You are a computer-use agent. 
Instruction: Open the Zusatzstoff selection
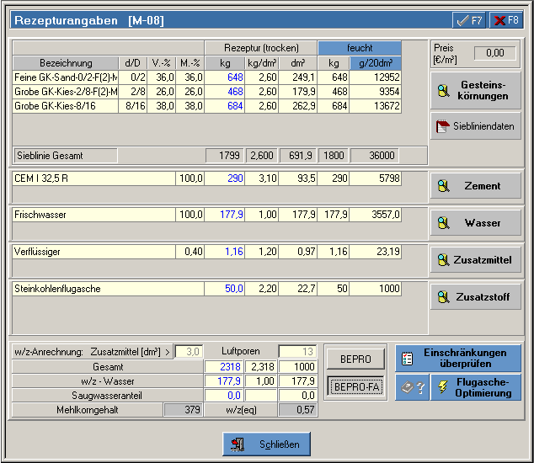(475, 296)
